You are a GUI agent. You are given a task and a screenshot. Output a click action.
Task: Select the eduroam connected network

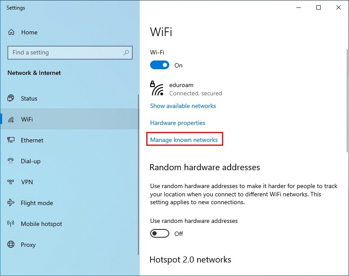[186, 89]
